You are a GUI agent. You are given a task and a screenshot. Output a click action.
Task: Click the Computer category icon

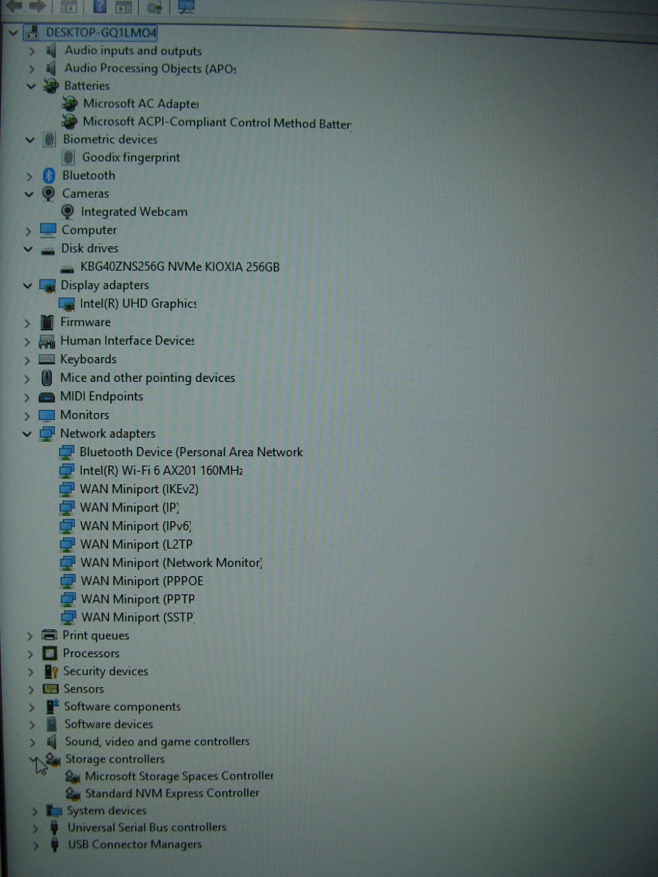[48, 230]
